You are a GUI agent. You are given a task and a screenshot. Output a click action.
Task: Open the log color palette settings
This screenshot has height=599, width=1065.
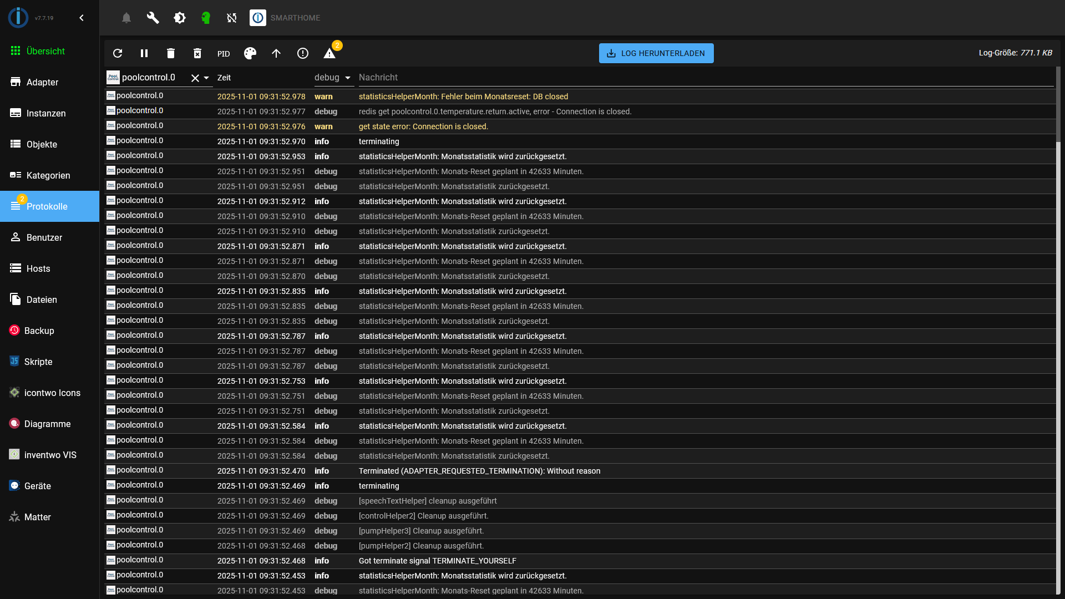click(x=250, y=53)
